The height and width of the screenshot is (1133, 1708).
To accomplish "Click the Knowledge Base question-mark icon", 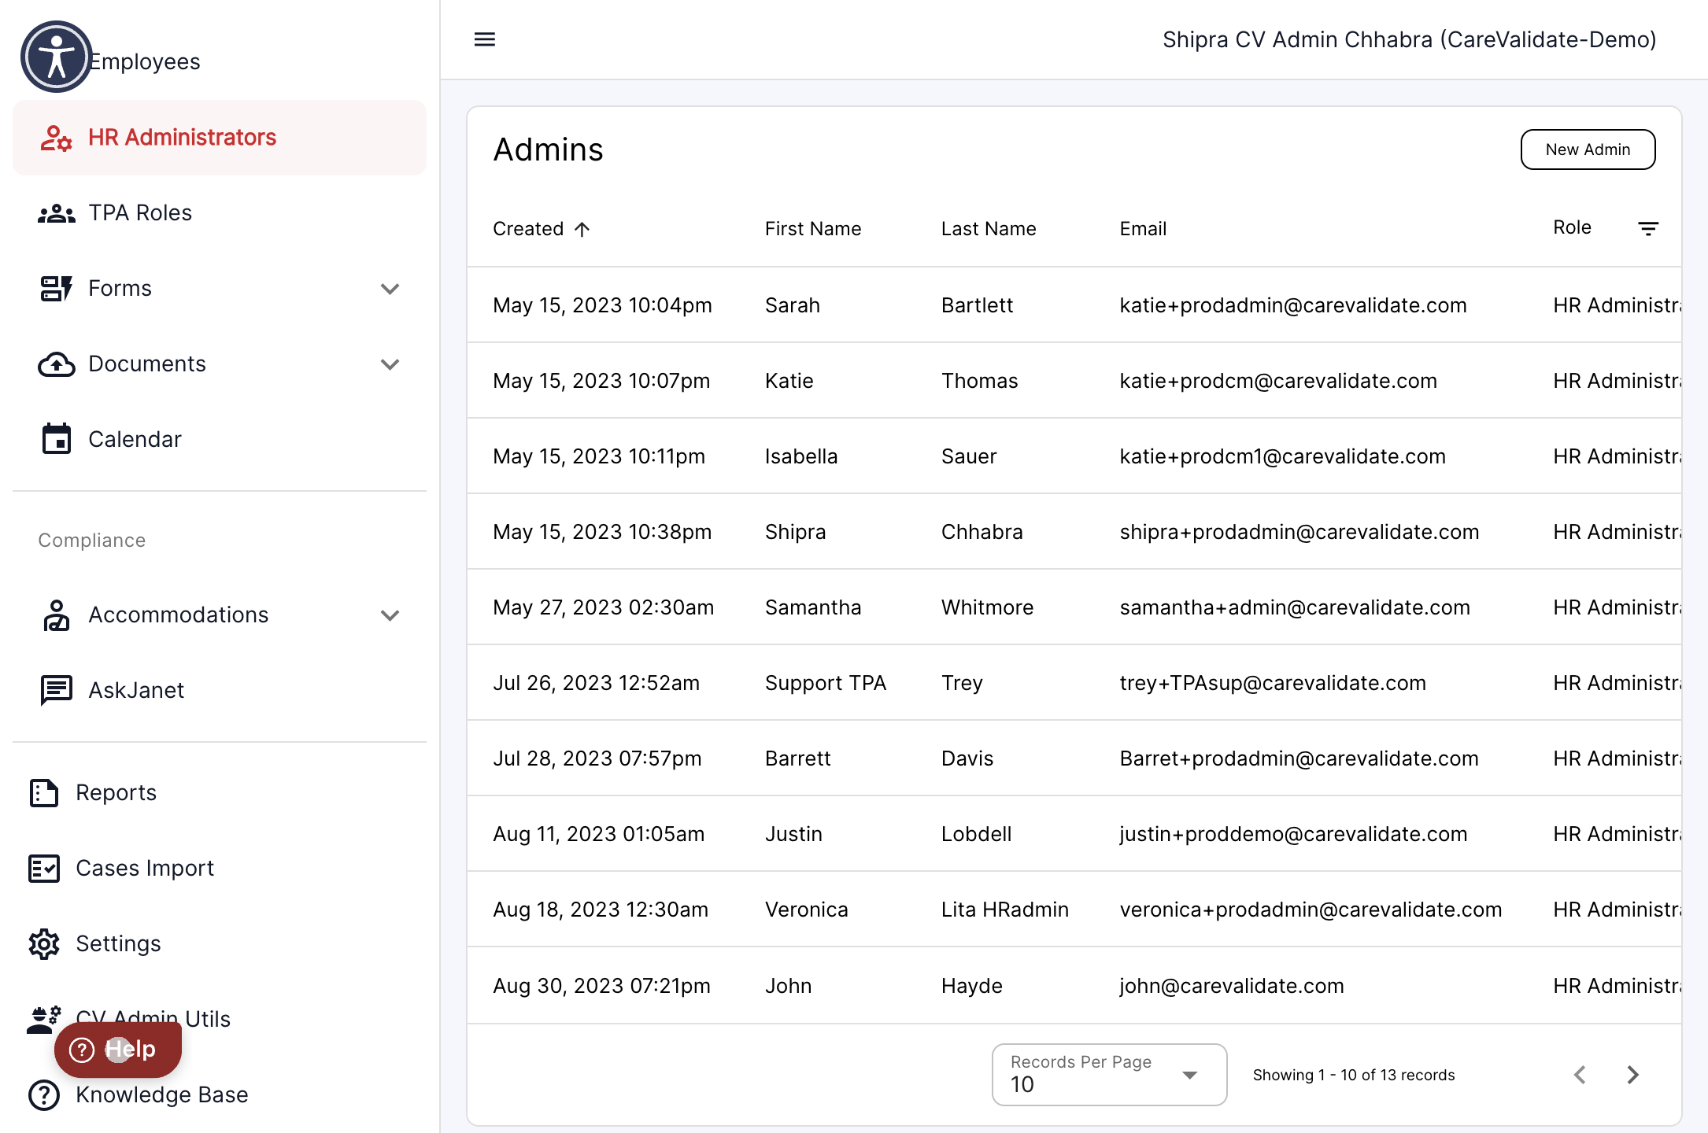I will [44, 1095].
